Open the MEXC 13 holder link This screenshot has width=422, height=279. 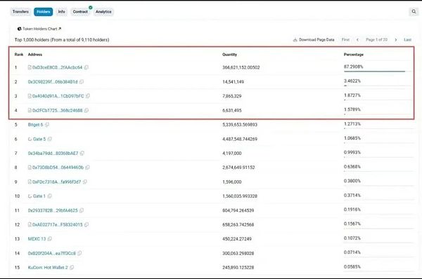click(37, 239)
